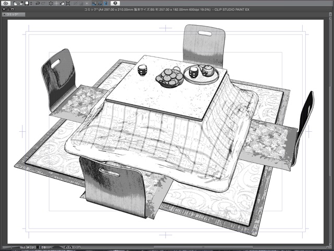Click the vertical canvas scrollbar
Viewport: 334px width, 251px height.
(x=330, y=131)
